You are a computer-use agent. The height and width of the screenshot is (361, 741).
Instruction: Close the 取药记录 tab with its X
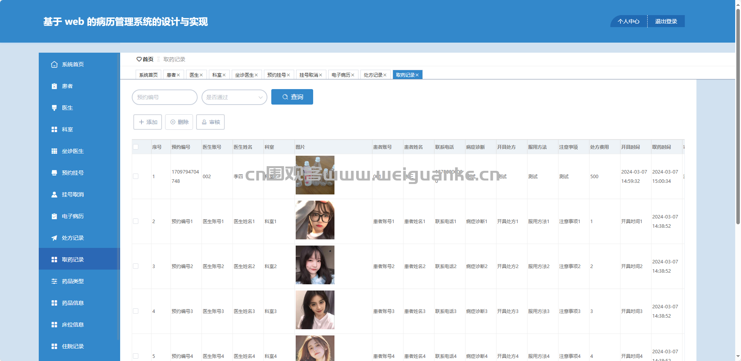(417, 75)
